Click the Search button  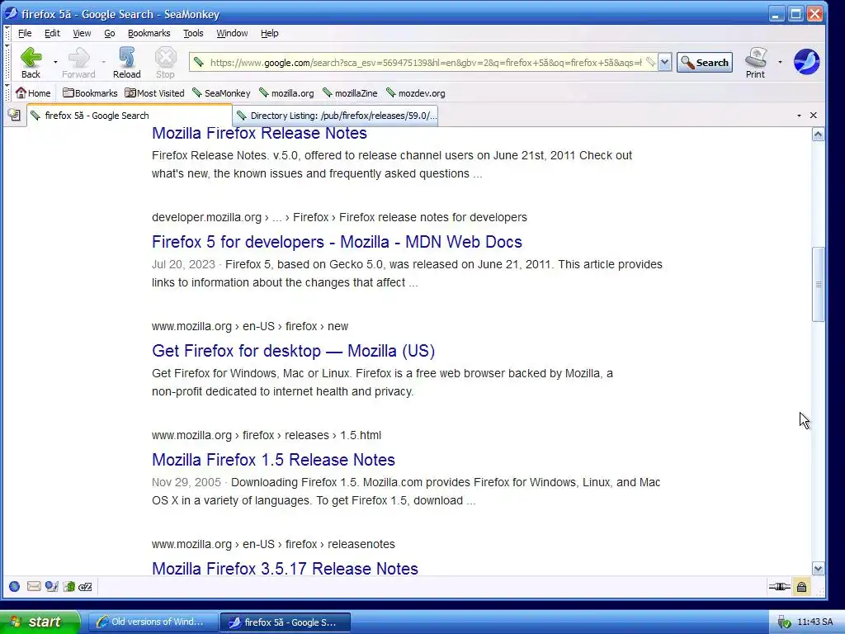pos(705,63)
